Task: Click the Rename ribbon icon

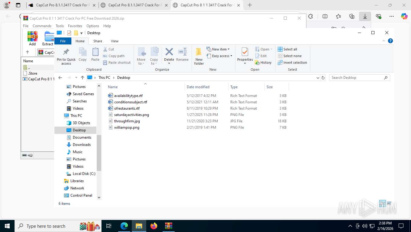Action: click(x=182, y=55)
